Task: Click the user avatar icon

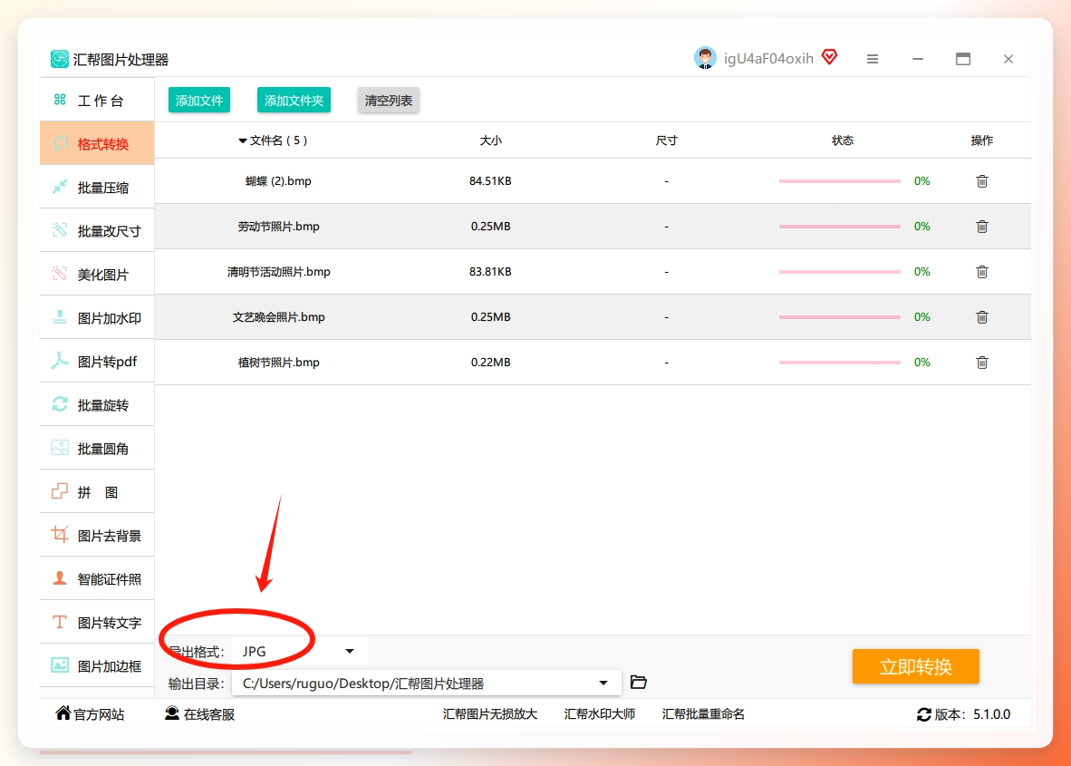Action: click(x=705, y=58)
